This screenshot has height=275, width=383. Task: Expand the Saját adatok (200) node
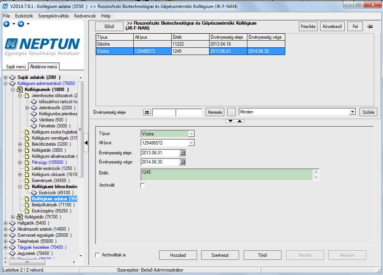pyautogui.click(x=5, y=77)
